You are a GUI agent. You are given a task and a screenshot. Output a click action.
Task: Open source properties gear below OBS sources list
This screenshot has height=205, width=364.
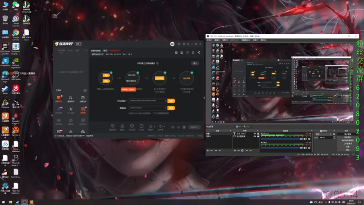coord(242,151)
